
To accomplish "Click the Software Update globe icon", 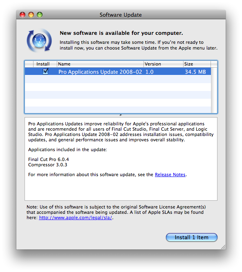I will tap(39, 41).
